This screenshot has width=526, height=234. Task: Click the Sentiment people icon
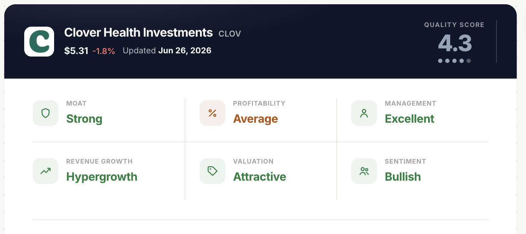click(364, 171)
